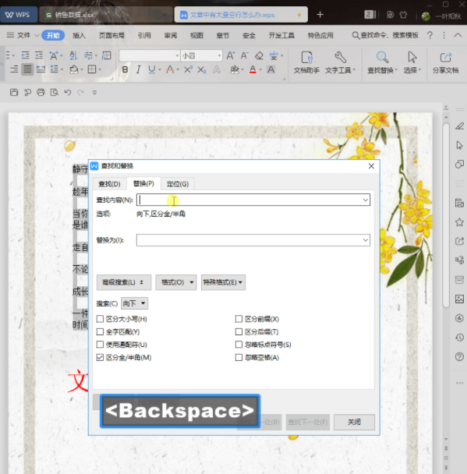This screenshot has width=467, height=474.
Task: Apply strikethrough text icon
Action: (170, 70)
